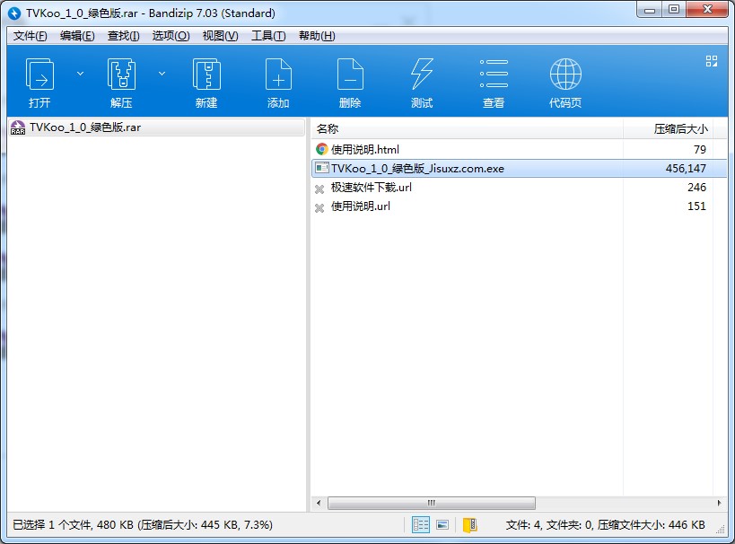
Task: Select TVKoo_1_0_绿色版.rar in the tree
Action: click(x=156, y=127)
